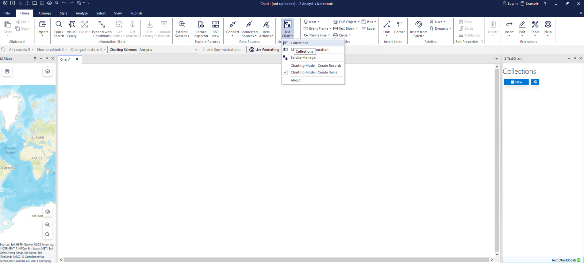Viewport: 584px width, 263px height.
Task: Open Visual Query
Action: [71, 28]
